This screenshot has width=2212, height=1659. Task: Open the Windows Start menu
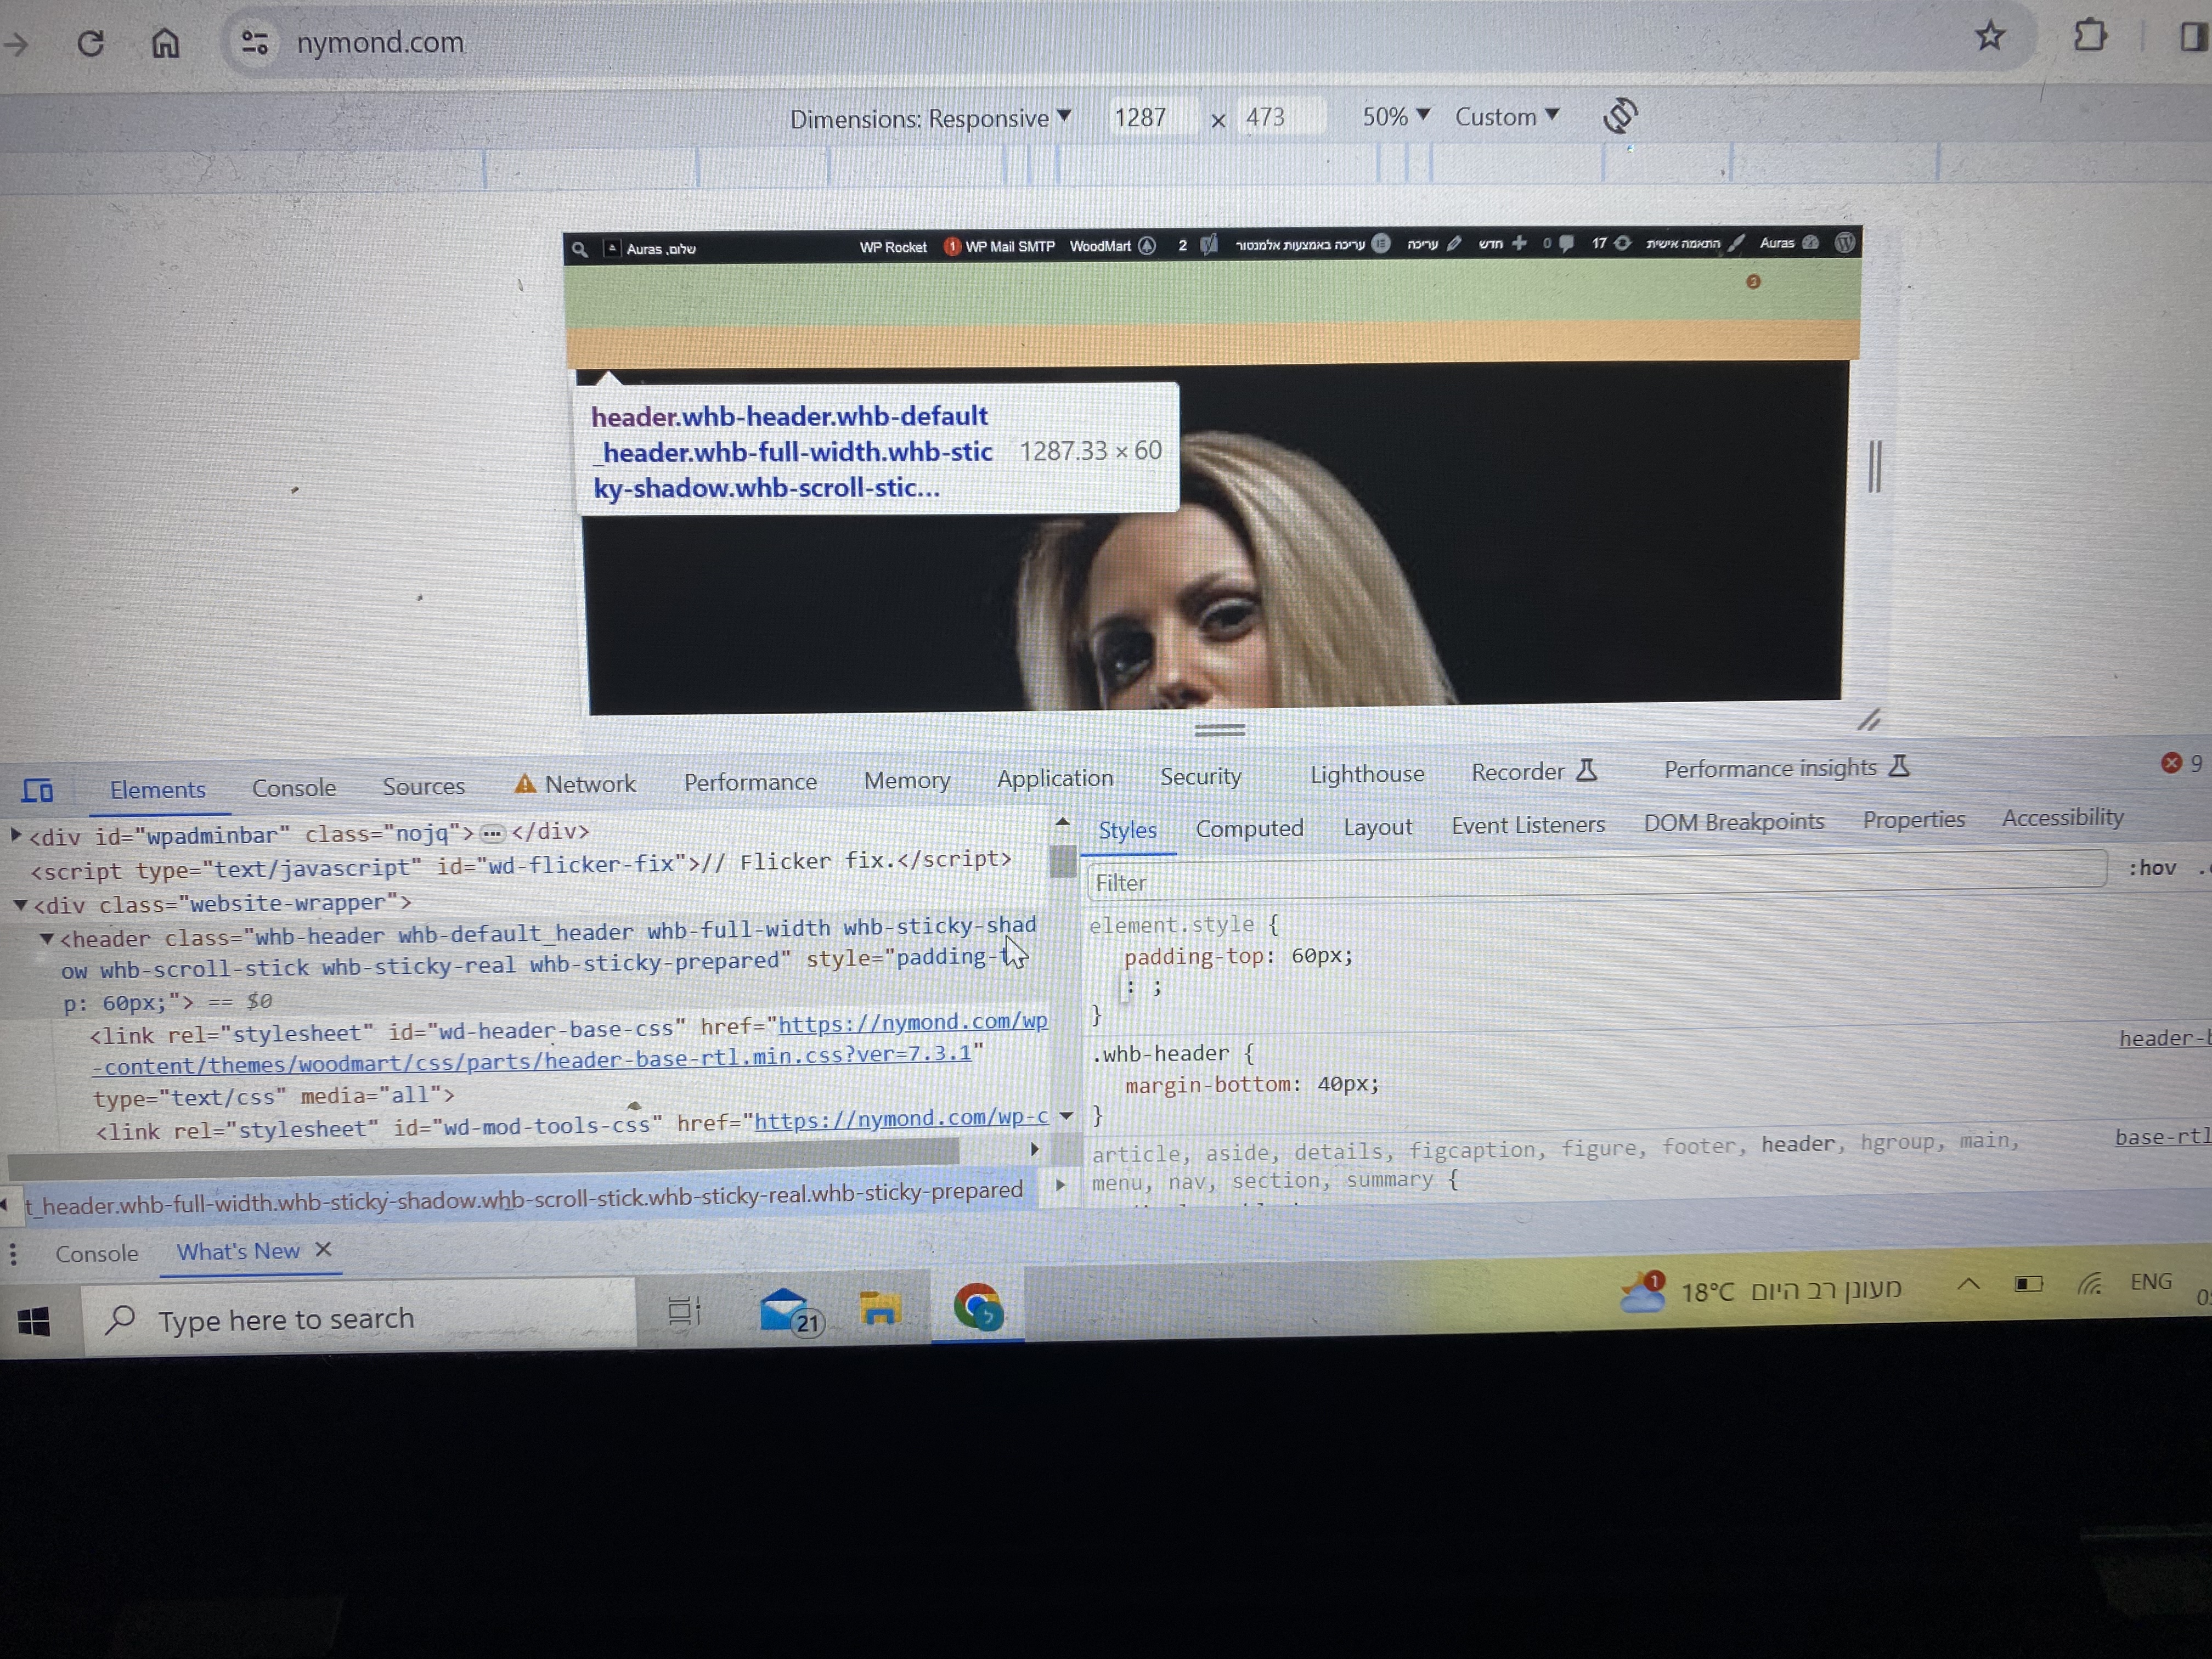point(34,1322)
